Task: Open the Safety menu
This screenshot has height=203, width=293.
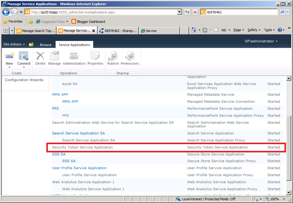Action: tap(254, 30)
